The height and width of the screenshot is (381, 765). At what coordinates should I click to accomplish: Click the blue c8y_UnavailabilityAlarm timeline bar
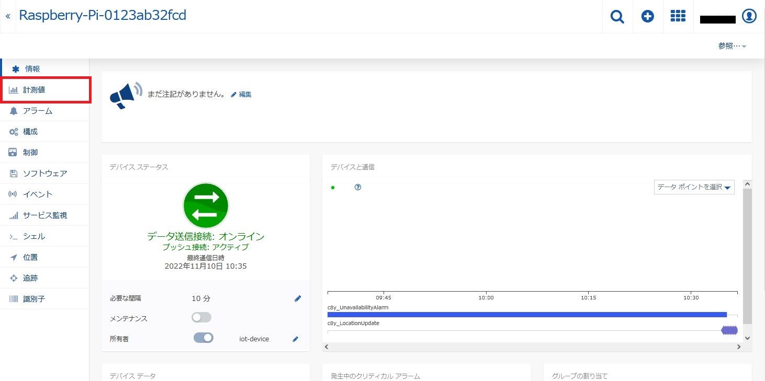527,315
